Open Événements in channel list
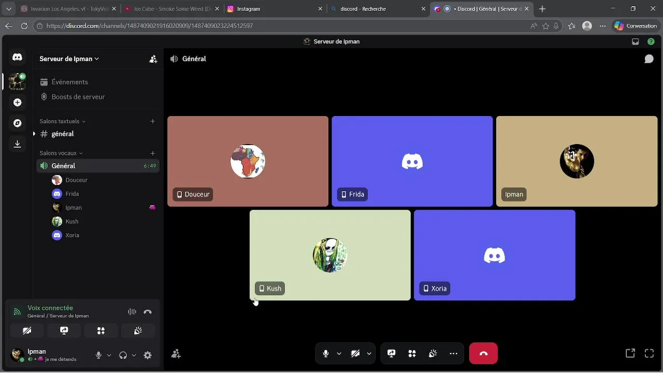Image resolution: width=663 pixels, height=373 pixels. point(97,82)
